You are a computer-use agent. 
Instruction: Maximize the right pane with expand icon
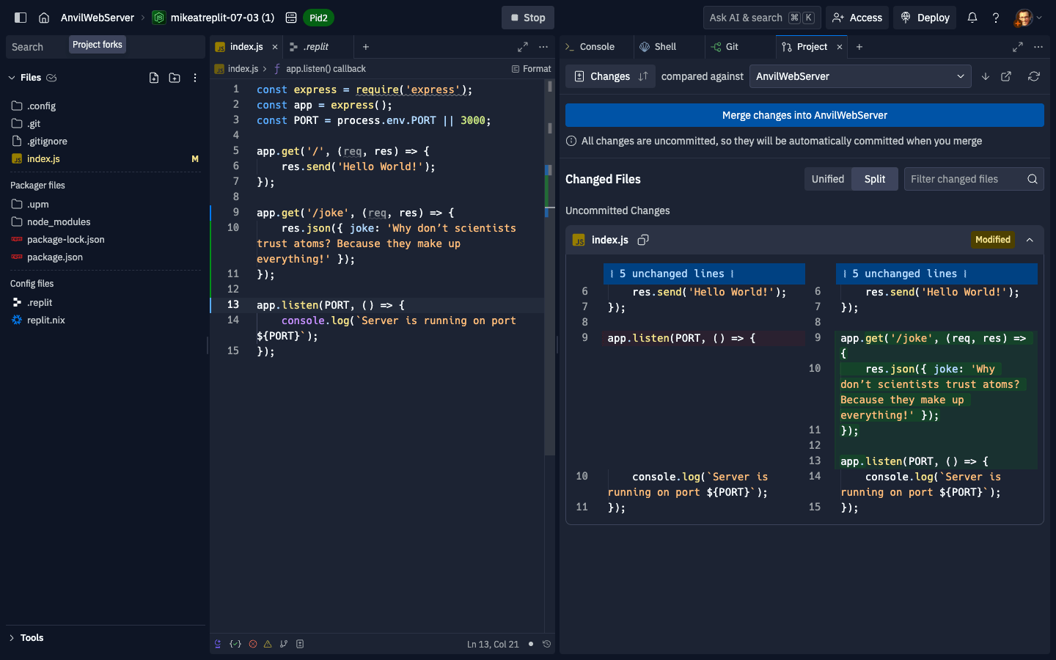[x=1018, y=47]
